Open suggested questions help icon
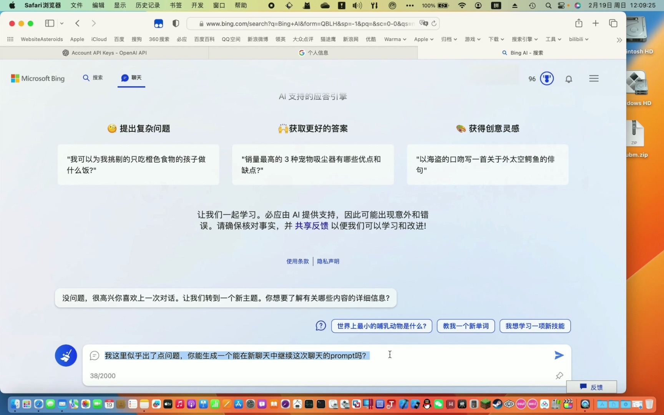Image resolution: width=664 pixels, height=415 pixels. 321,326
